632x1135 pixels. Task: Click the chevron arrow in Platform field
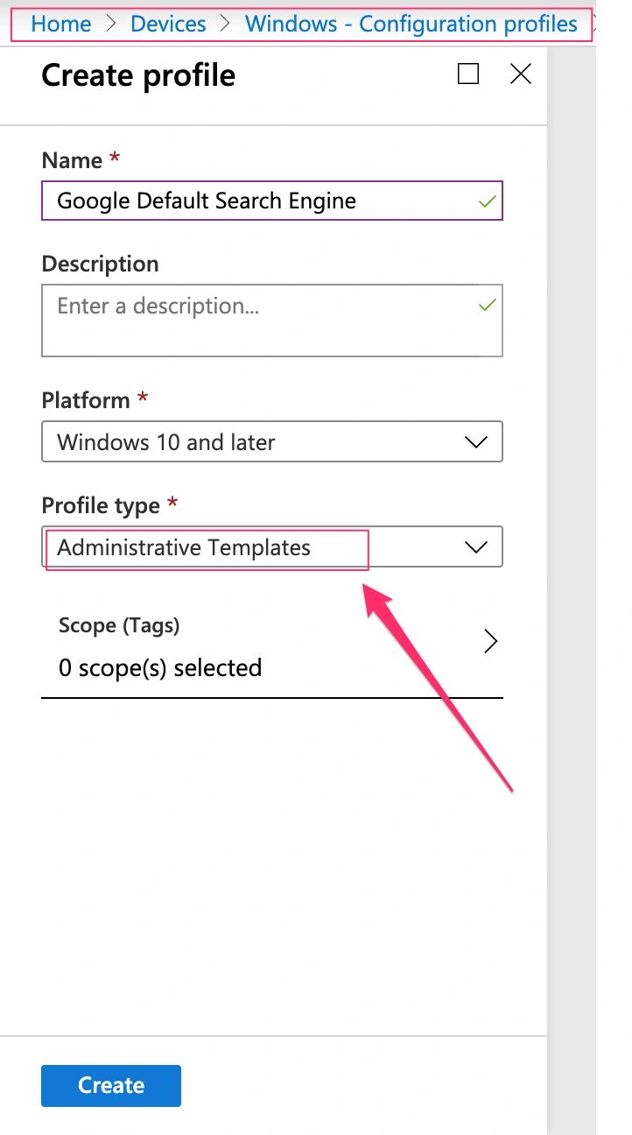click(x=475, y=442)
